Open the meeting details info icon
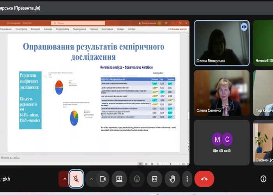This screenshot has width=273, height=195. pos(263,179)
